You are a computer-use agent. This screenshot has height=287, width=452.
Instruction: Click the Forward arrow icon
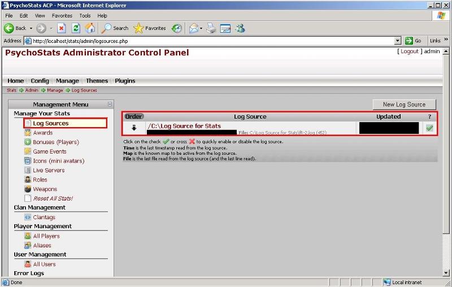41,28
